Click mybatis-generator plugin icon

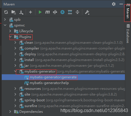[21, 72]
